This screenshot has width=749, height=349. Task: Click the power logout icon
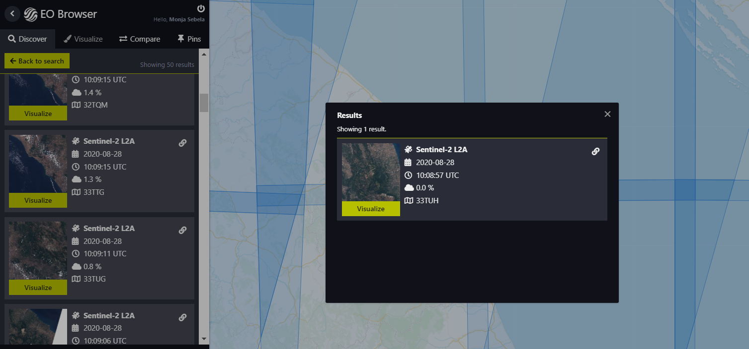coord(201,8)
